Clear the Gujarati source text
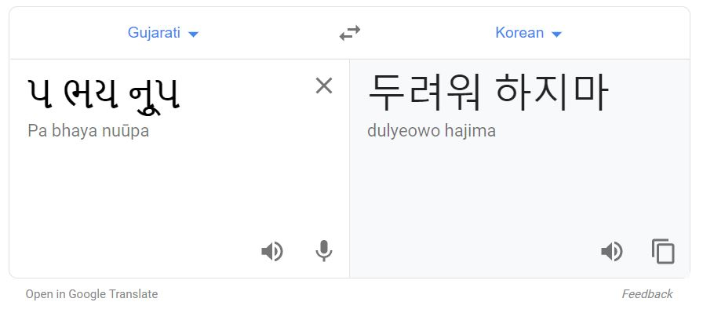The width and height of the screenshot is (703, 313). point(324,86)
